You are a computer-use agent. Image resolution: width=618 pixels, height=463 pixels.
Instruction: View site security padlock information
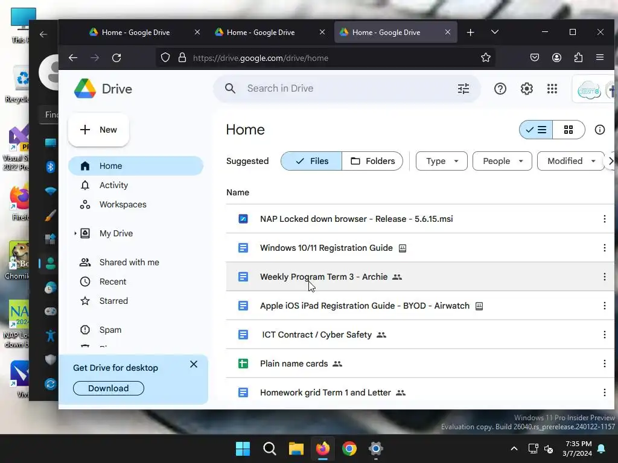tap(182, 58)
